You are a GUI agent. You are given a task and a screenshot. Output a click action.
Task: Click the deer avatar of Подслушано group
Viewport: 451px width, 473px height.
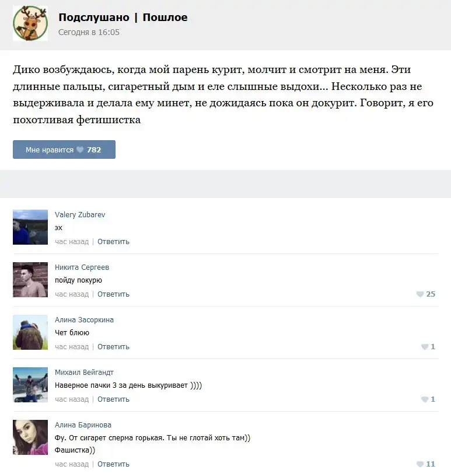pyautogui.click(x=30, y=23)
